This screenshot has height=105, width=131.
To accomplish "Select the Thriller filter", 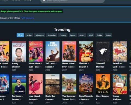I will point(99,35).
